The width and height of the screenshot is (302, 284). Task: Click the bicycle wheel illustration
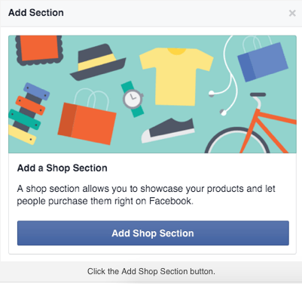tap(237, 140)
